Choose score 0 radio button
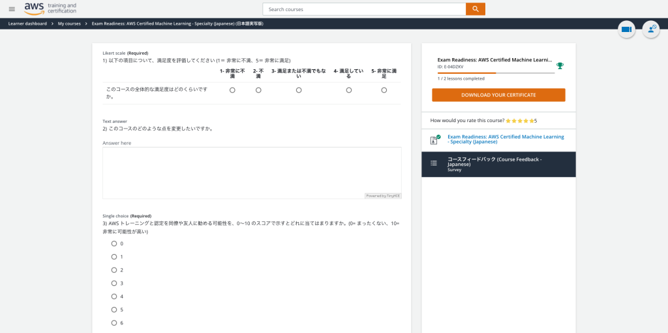The width and height of the screenshot is (668, 333). coord(114,244)
